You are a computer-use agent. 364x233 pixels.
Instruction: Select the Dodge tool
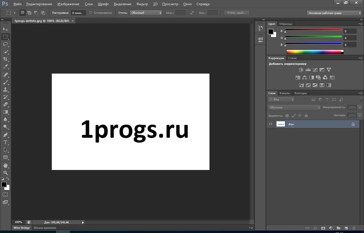coord(5,127)
